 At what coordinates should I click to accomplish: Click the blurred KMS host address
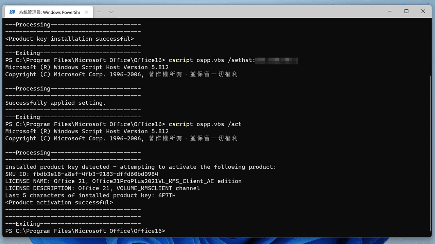tap(277, 61)
